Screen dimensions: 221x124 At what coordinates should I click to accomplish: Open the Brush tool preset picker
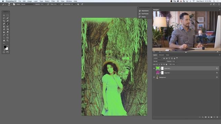[4, 4]
